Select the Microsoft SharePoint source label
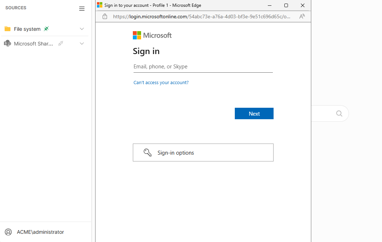 33,44
